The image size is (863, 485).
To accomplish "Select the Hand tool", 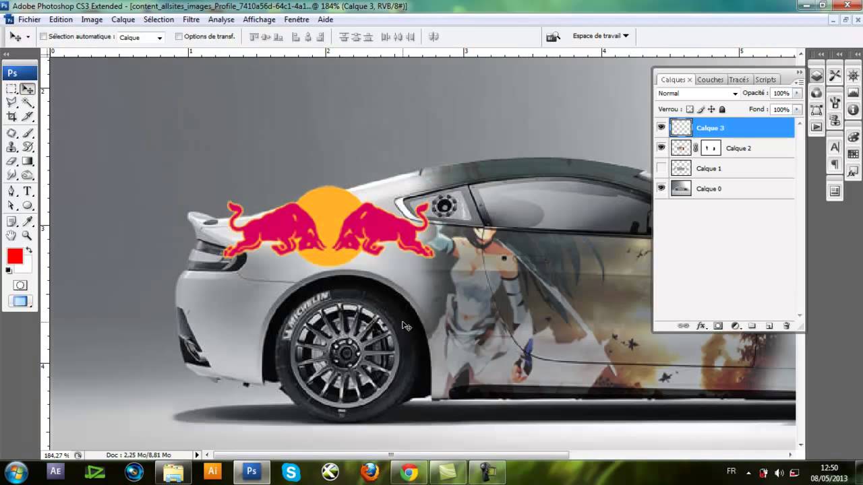I will pyautogui.click(x=11, y=236).
